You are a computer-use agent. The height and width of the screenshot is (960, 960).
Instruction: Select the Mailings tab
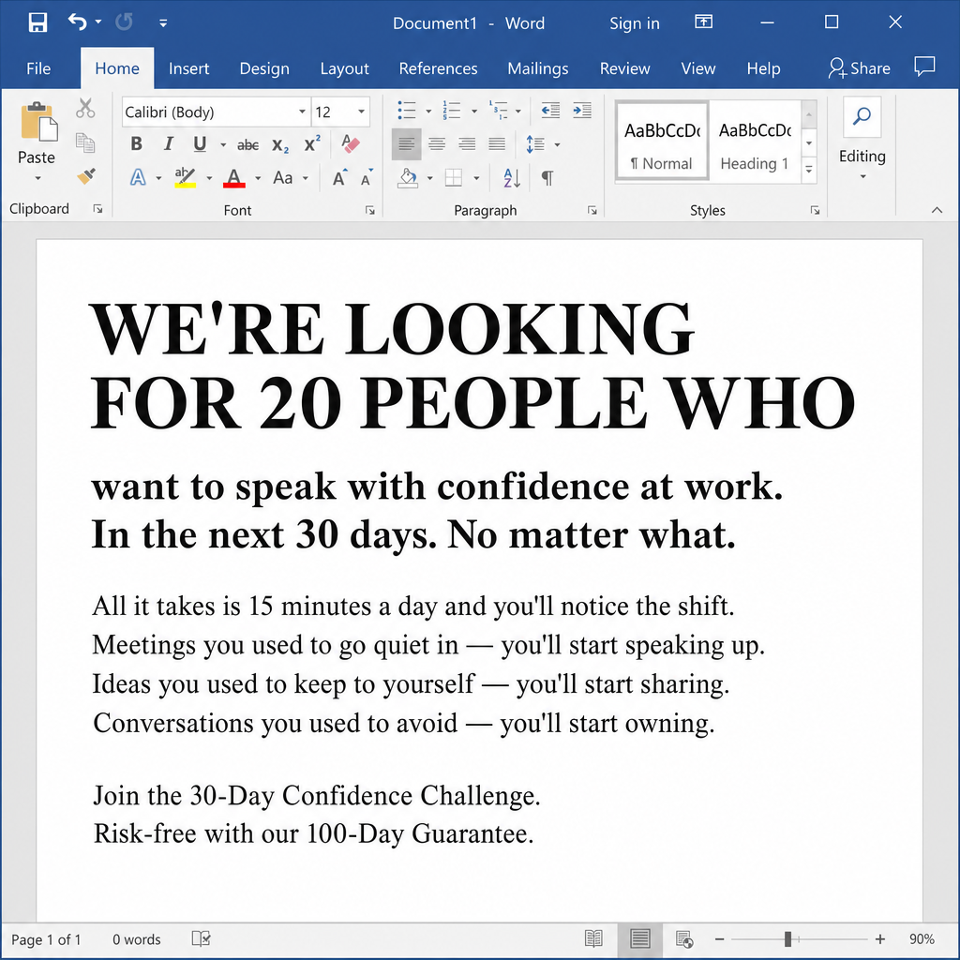click(538, 67)
